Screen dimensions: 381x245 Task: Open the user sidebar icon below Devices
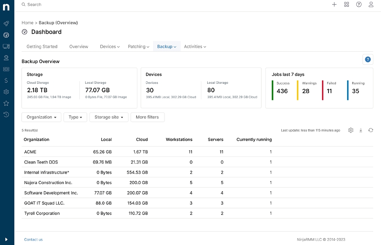click(6, 58)
